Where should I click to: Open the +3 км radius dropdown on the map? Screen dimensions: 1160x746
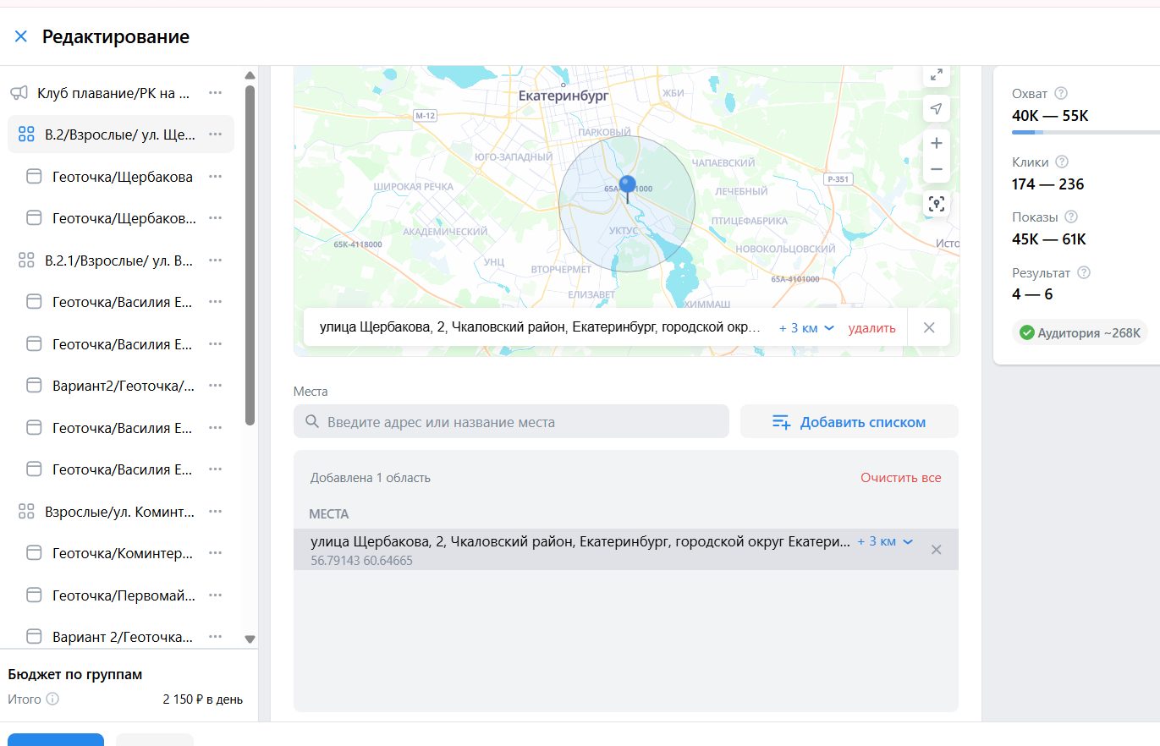[x=806, y=327]
